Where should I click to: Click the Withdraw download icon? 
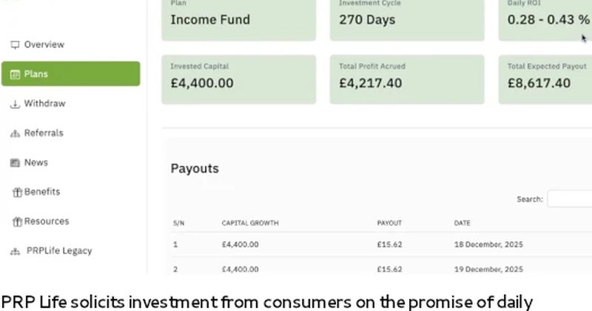pos(15,104)
